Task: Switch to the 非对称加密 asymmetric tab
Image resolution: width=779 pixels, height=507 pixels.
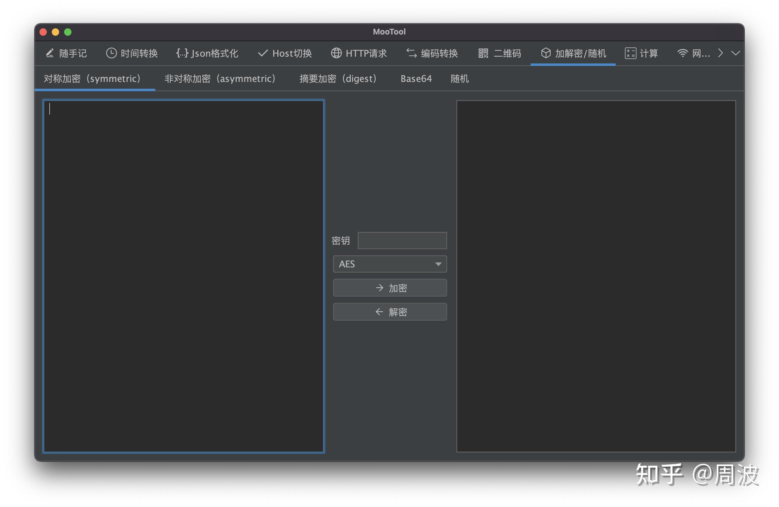Action: click(x=220, y=79)
